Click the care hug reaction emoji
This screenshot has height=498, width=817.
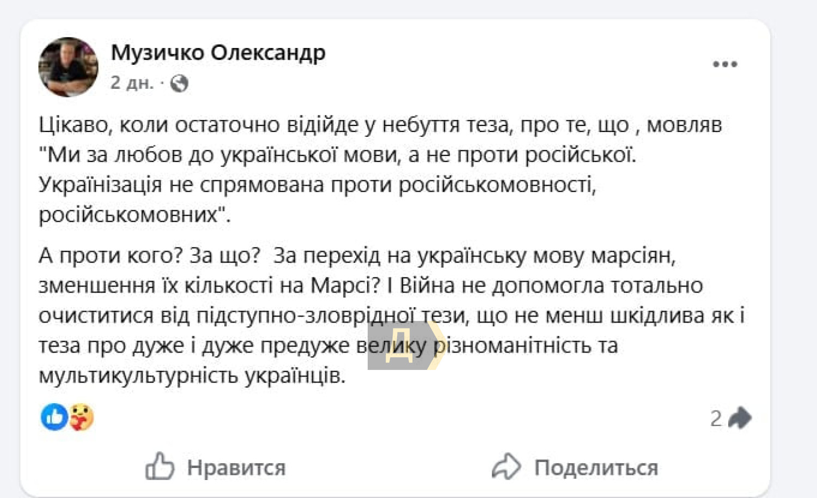click(x=81, y=418)
